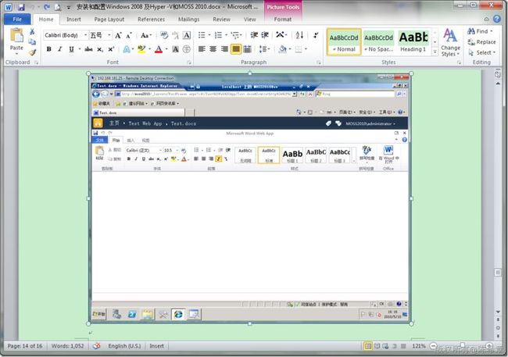Click the Change Styles icon
This screenshot has width=508, height=357.
click(450, 42)
